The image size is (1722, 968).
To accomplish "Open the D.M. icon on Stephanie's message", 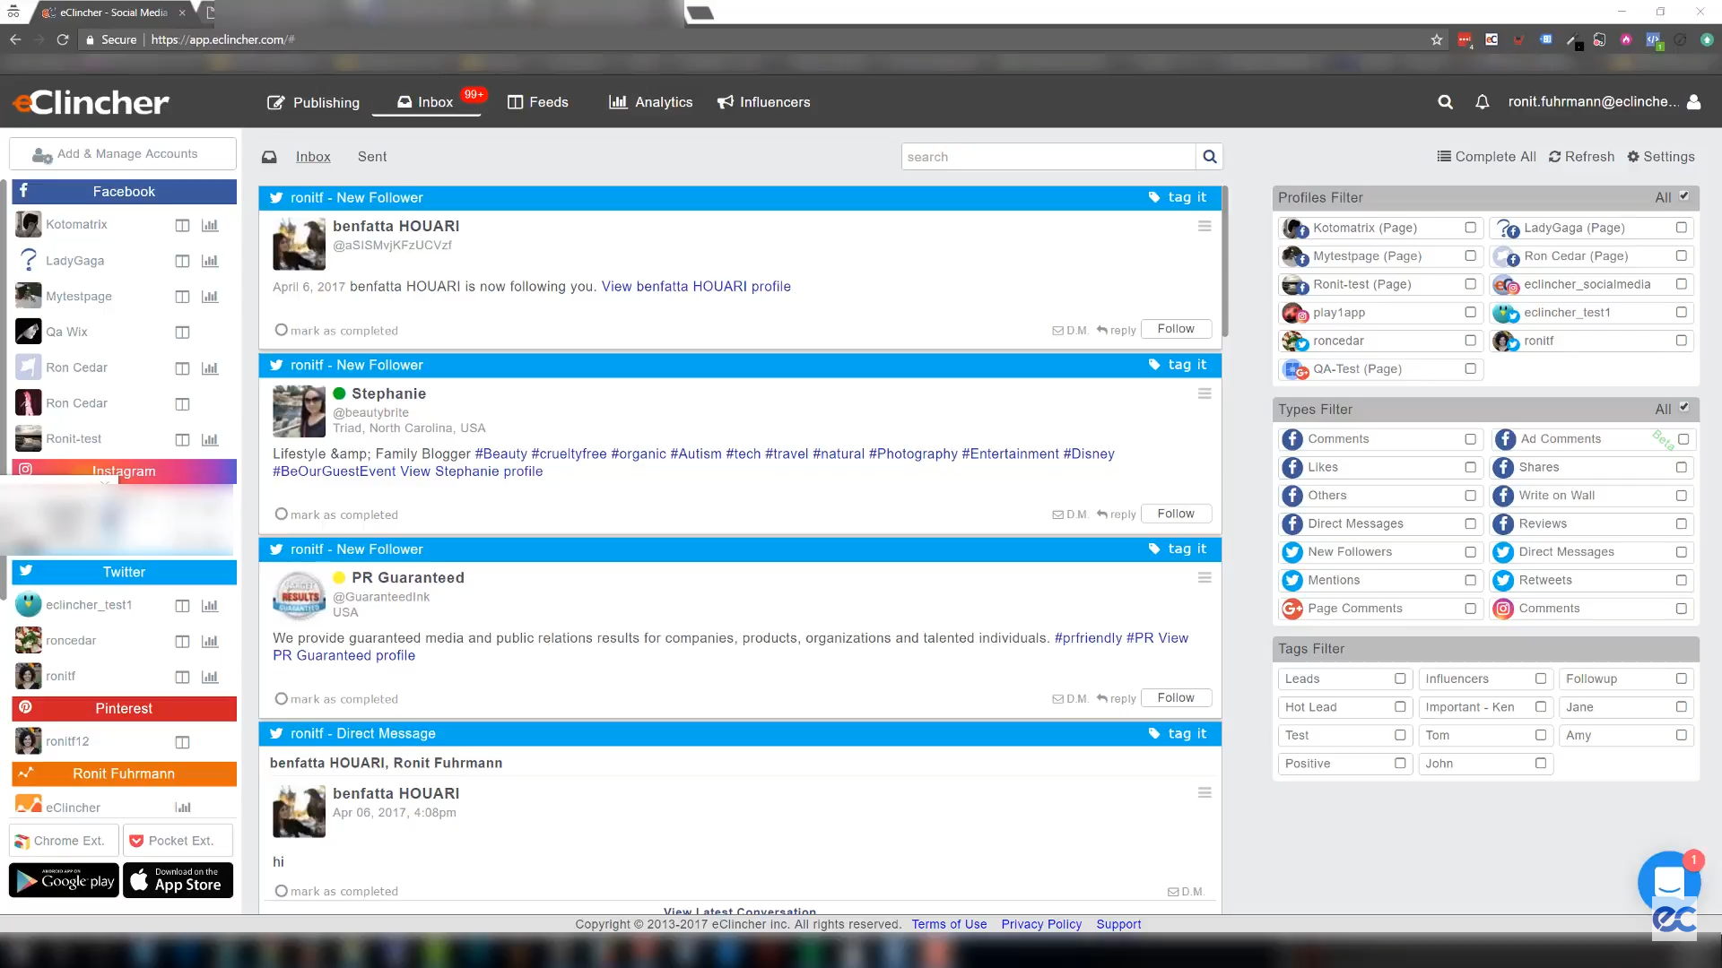I will click(x=1057, y=514).
